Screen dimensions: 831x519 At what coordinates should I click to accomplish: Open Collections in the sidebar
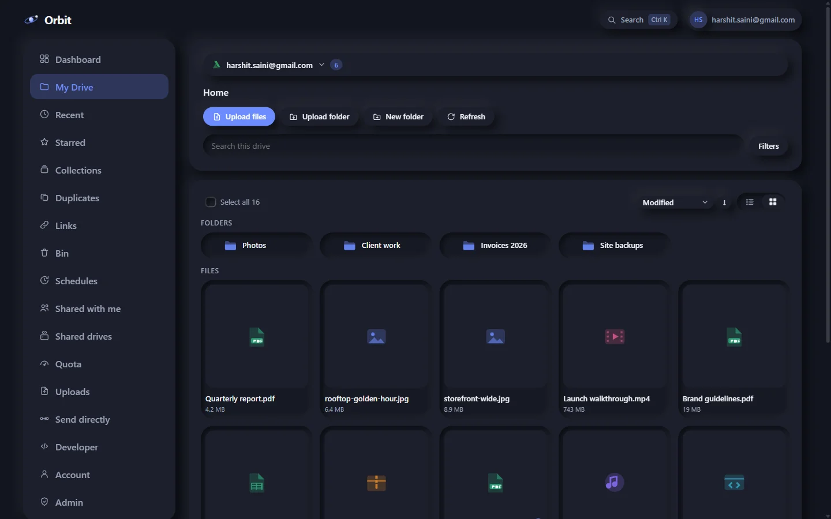click(x=99, y=170)
